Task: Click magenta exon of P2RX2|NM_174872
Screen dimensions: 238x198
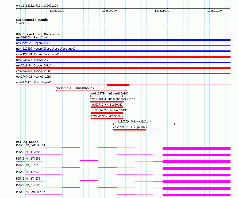Action: coord(197,182)
